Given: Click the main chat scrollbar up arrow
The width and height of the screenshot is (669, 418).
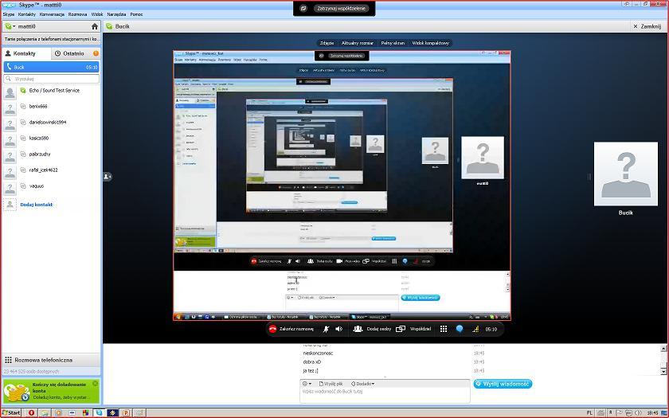Looking at the screenshot, I should point(663,349).
